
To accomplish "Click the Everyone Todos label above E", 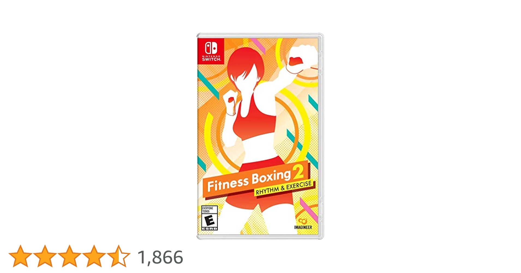I will 208,210.
